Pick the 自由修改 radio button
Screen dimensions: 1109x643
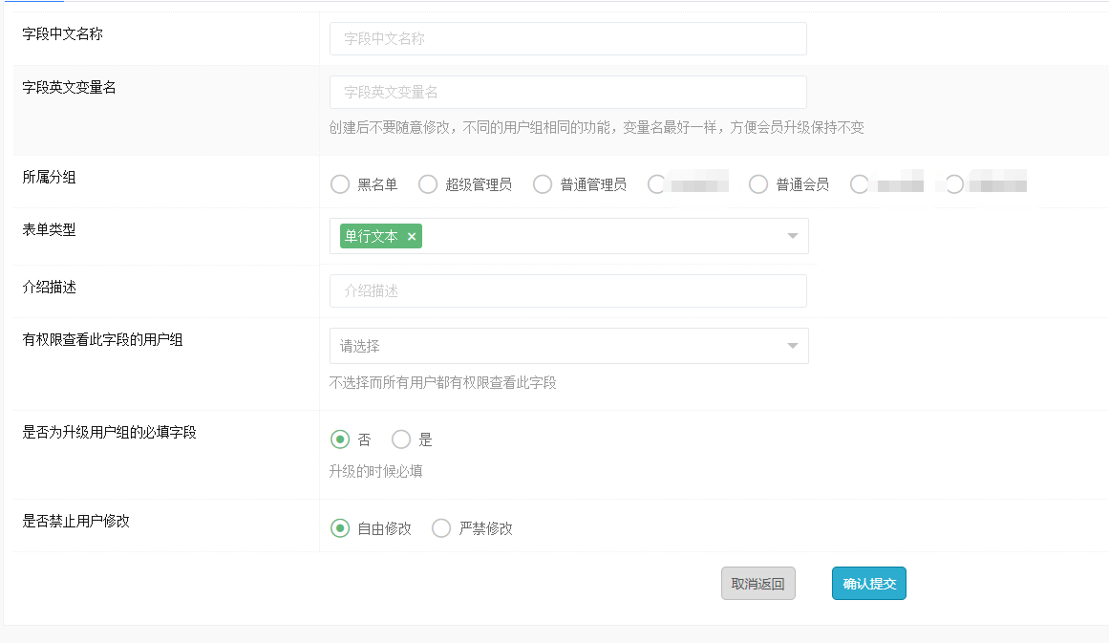(x=340, y=528)
